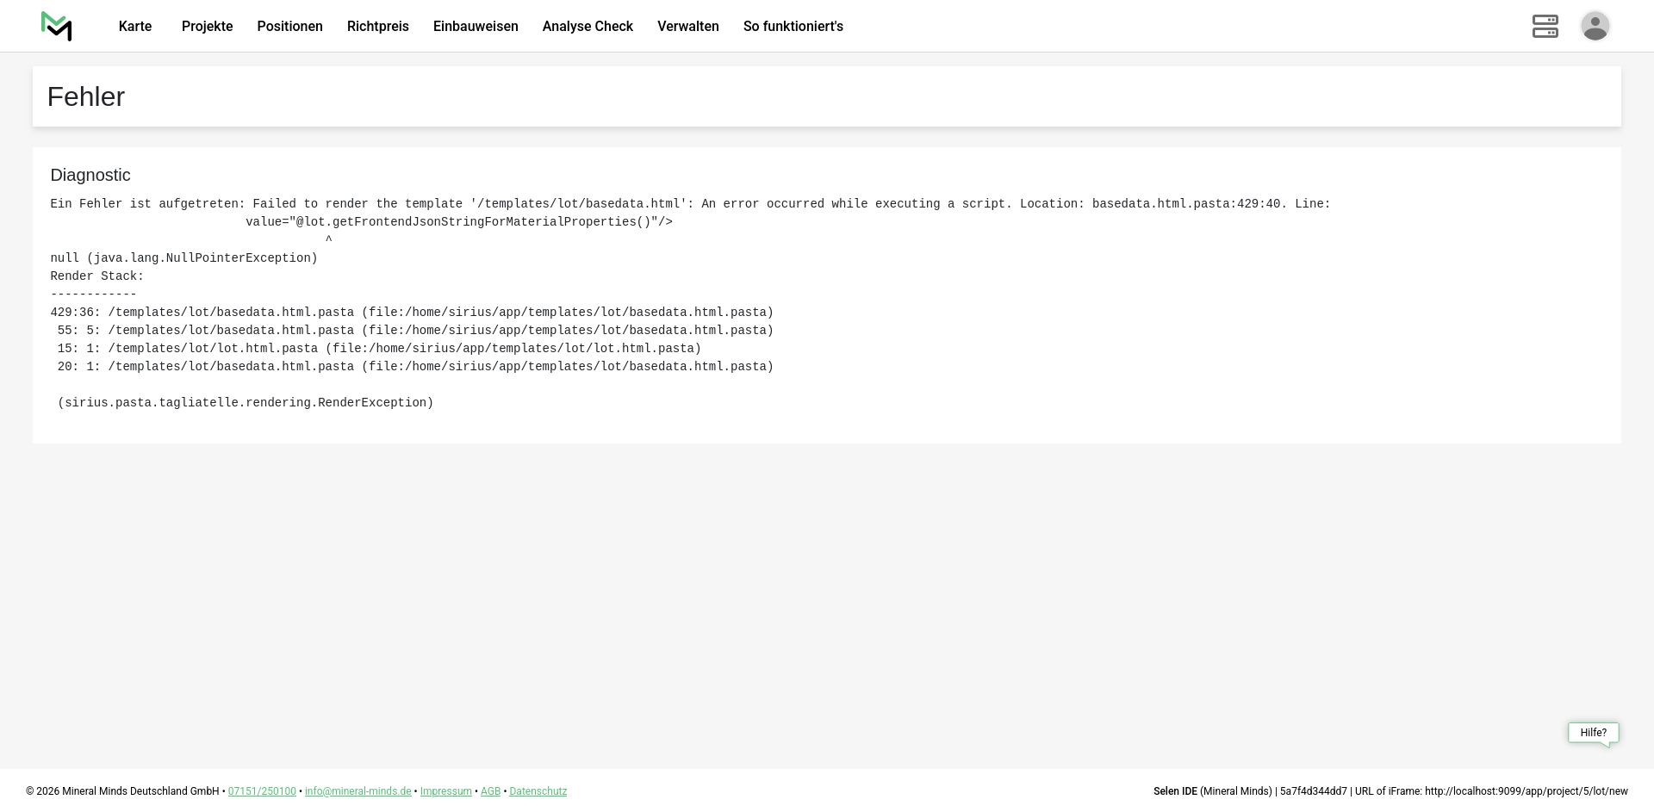Click So funktioniert's in the navbar

(x=793, y=27)
